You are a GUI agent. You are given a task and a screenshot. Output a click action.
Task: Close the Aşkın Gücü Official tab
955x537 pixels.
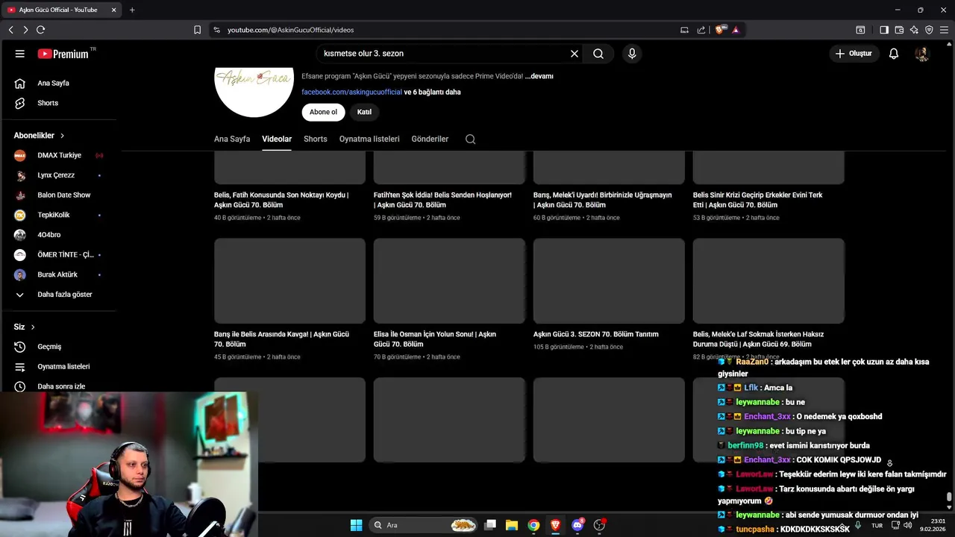[113, 10]
